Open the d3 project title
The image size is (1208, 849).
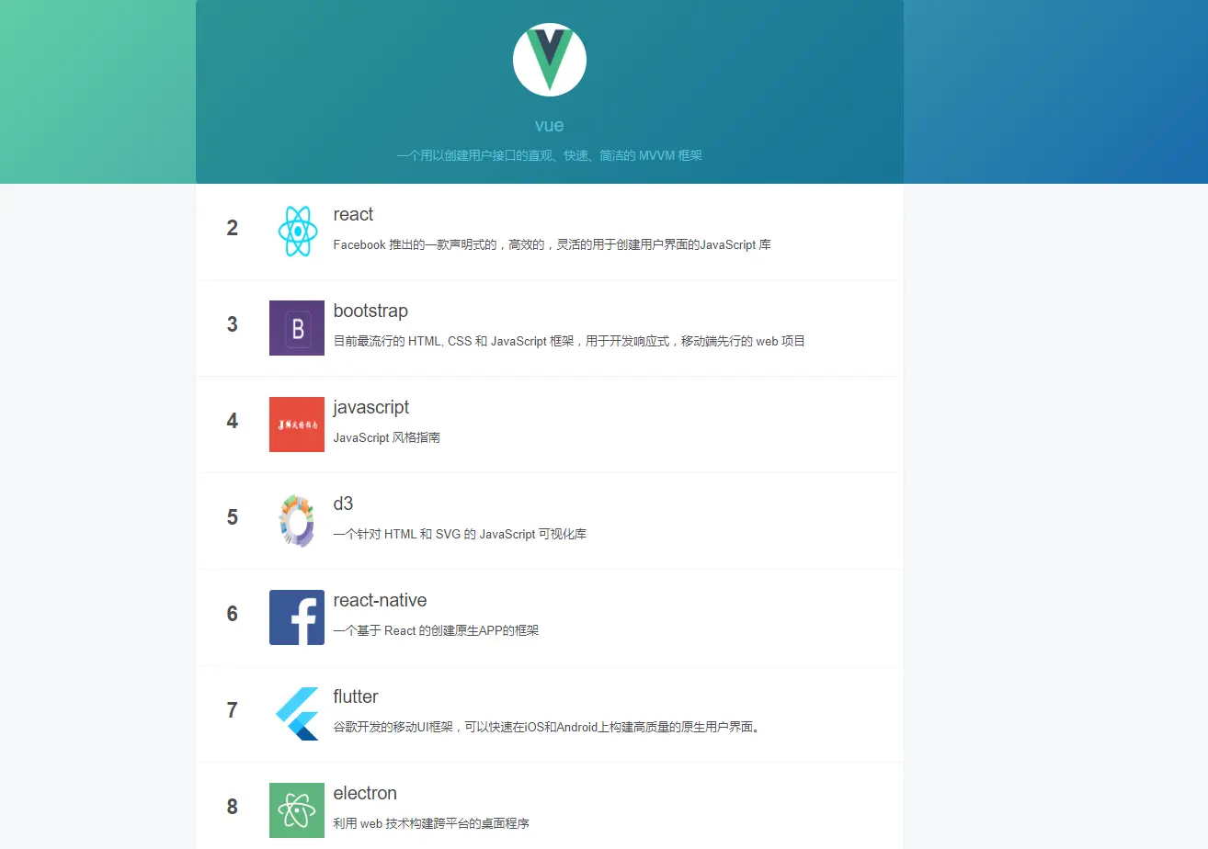pyautogui.click(x=344, y=504)
